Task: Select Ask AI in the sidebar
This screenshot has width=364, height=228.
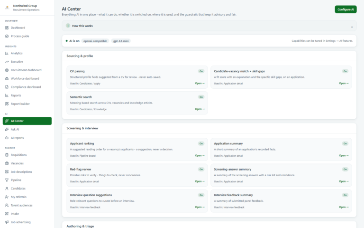Action: [x=27, y=129]
